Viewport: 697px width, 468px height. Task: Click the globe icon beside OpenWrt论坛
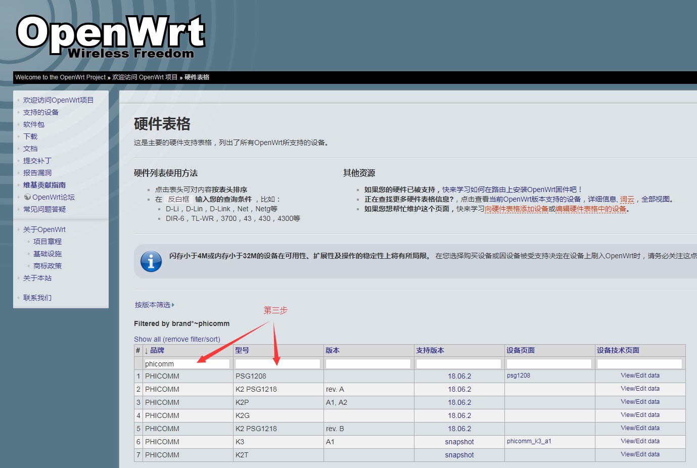27,197
